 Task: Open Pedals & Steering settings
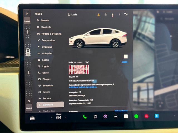coord(49,34)
